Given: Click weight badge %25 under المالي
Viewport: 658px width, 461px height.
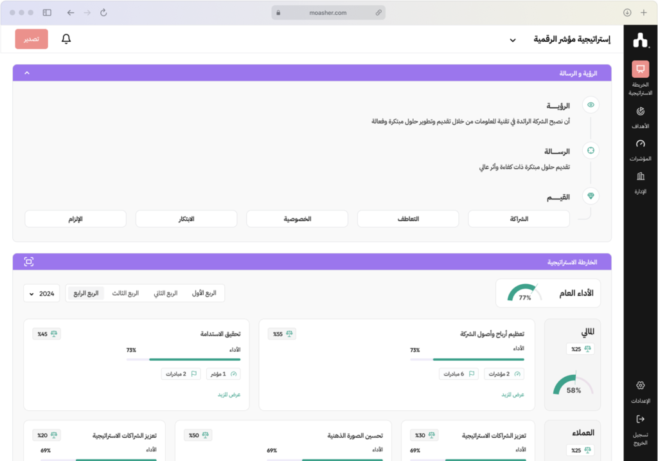Looking at the screenshot, I should point(581,349).
